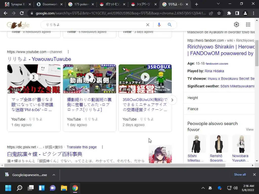This screenshot has height=194, width=259.
Task: Open the Chrome extensions puzzle icon
Action: point(229,13)
